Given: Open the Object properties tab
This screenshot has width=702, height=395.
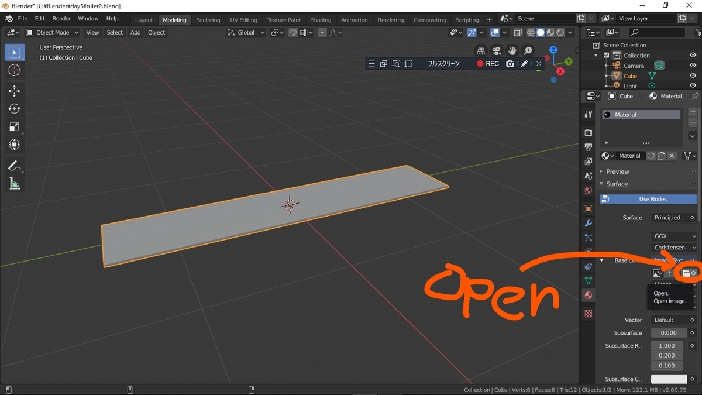Looking at the screenshot, I should [x=589, y=209].
